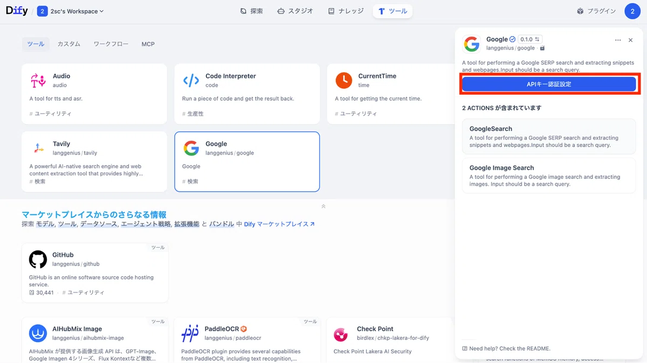The width and height of the screenshot is (647, 363).
Task: Click the langgenius/google package icon
Action: pos(542,48)
